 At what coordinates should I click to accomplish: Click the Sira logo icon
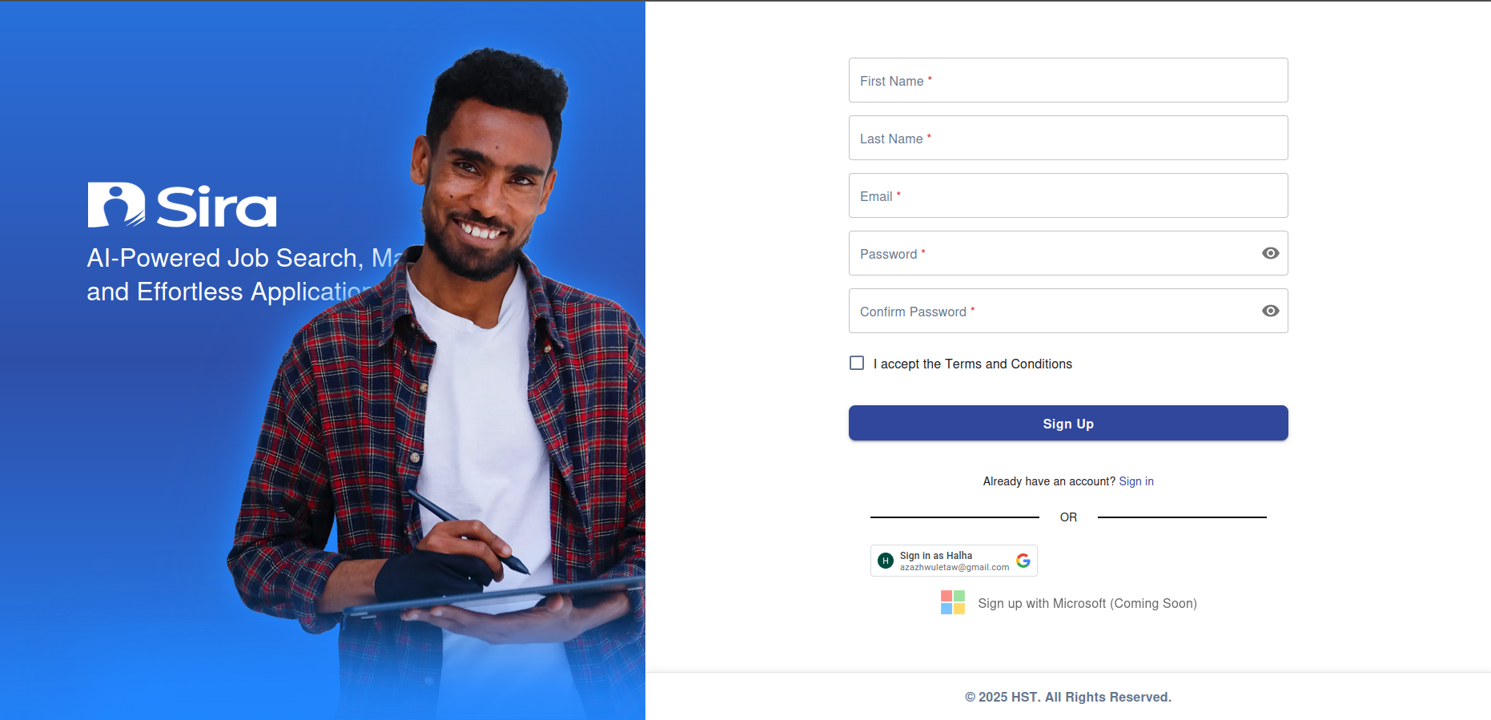(x=116, y=205)
